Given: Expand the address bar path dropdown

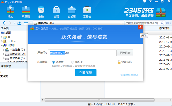Looking at the screenshot, I should pos(121,23).
